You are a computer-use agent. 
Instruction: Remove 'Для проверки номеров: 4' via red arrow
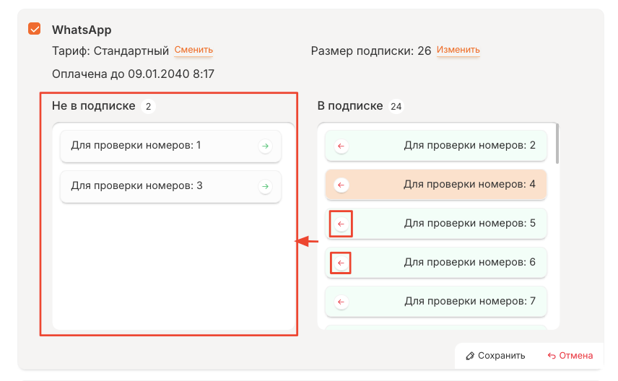pos(341,185)
